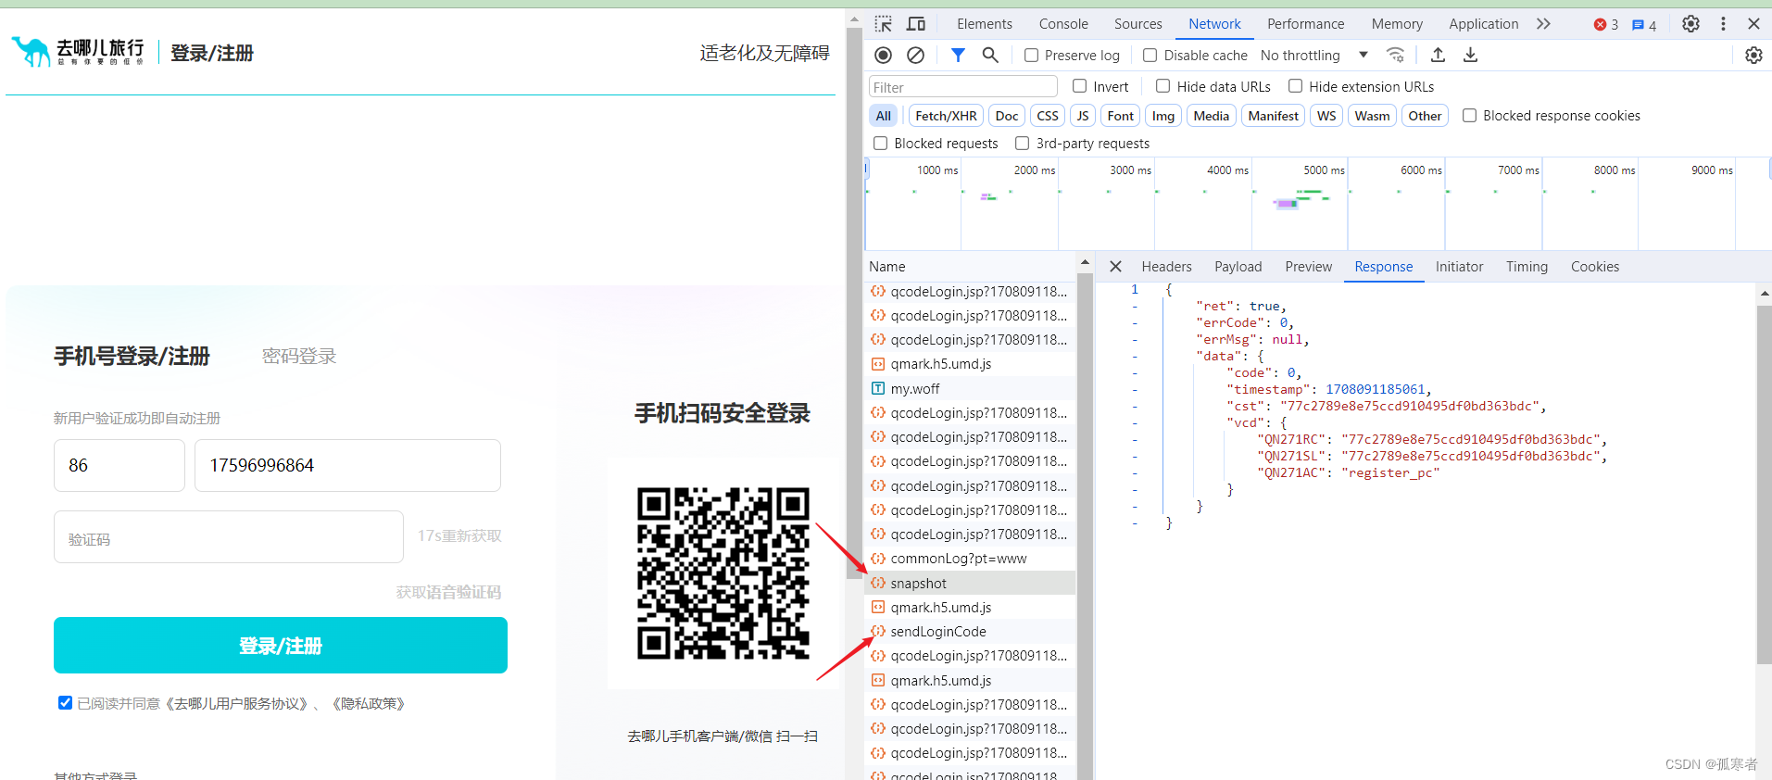The height and width of the screenshot is (780, 1772).
Task: Switch to the Sources tab
Action: (x=1137, y=24)
